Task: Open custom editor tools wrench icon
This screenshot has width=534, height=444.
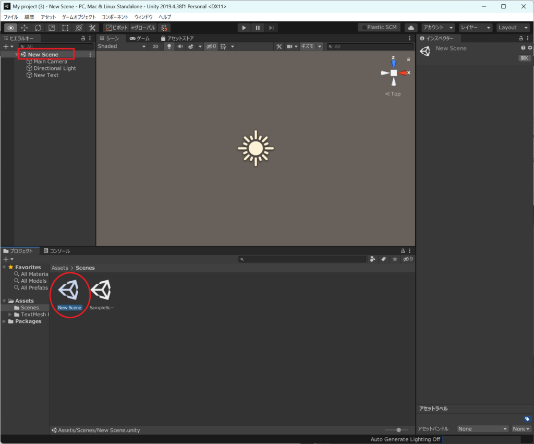Action: (x=92, y=28)
